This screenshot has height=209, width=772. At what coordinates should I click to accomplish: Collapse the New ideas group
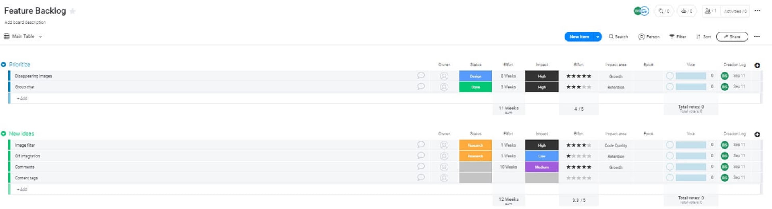(4, 133)
